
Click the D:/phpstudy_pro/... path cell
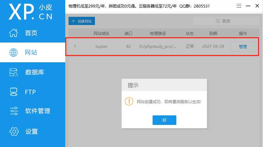158,46
